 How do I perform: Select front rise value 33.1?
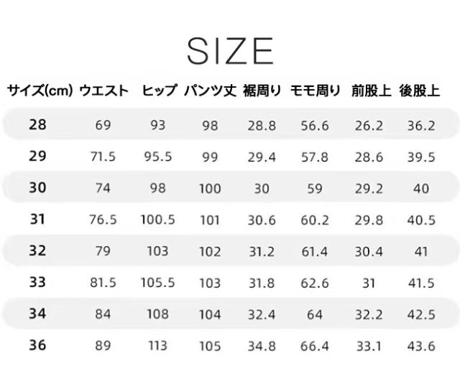point(369,346)
